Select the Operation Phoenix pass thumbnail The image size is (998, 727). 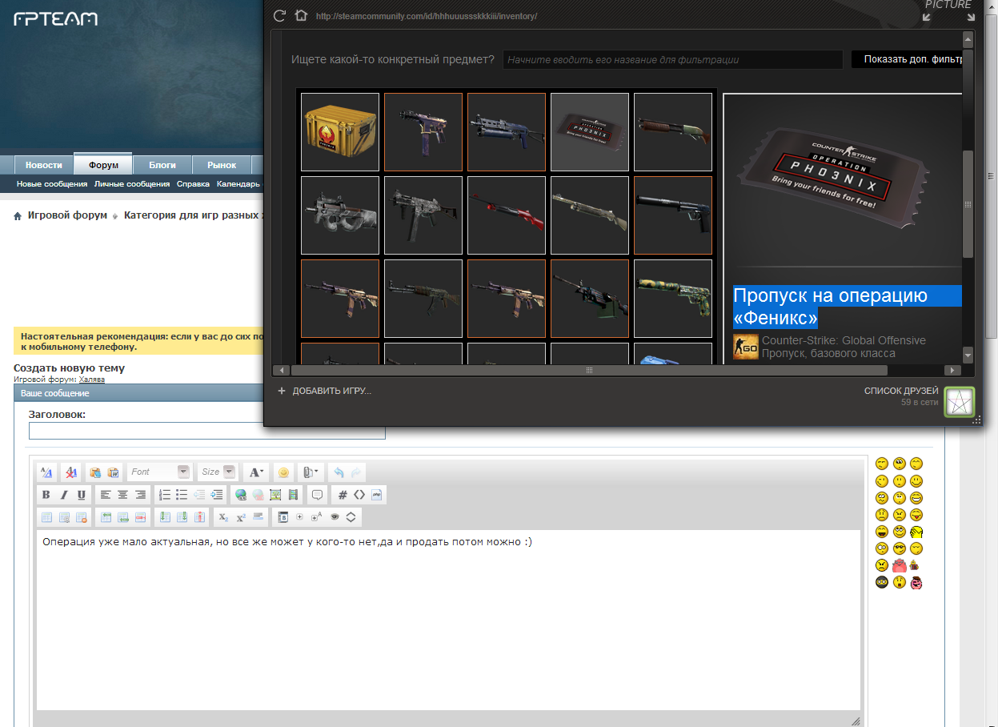[590, 132]
